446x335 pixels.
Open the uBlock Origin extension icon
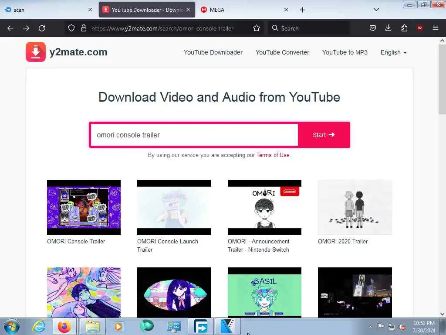click(x=420, y=27)
